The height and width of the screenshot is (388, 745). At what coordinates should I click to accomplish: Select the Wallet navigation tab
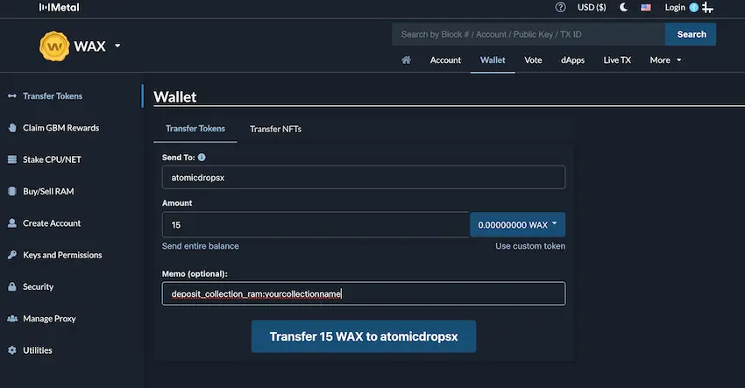pyautogui.click(x=493, y=60)
